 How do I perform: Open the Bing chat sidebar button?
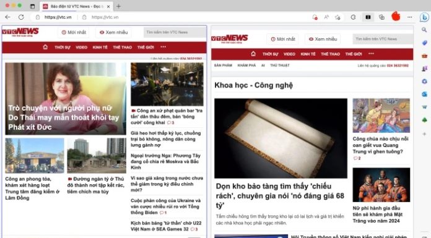pyautogui.click(x=424, y=17)
